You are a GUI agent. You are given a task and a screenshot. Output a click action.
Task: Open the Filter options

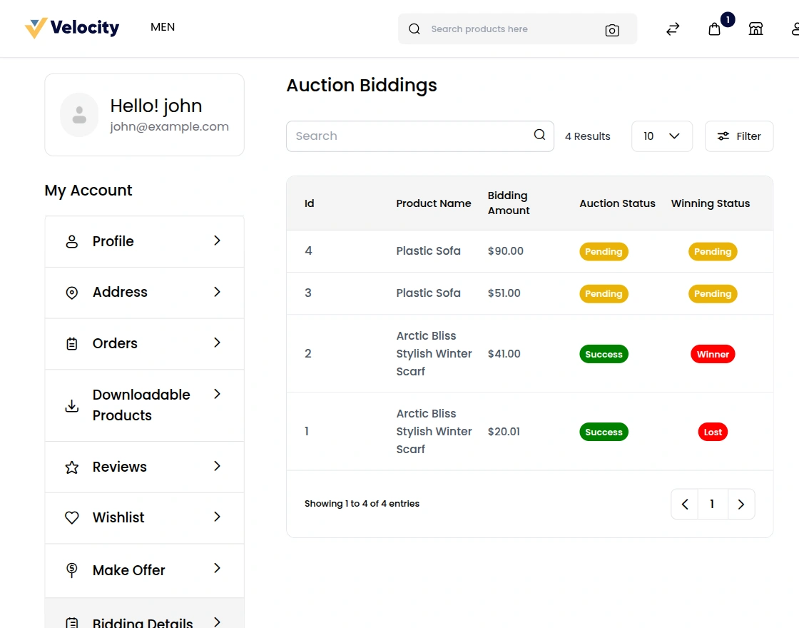(x=739, y=136)
